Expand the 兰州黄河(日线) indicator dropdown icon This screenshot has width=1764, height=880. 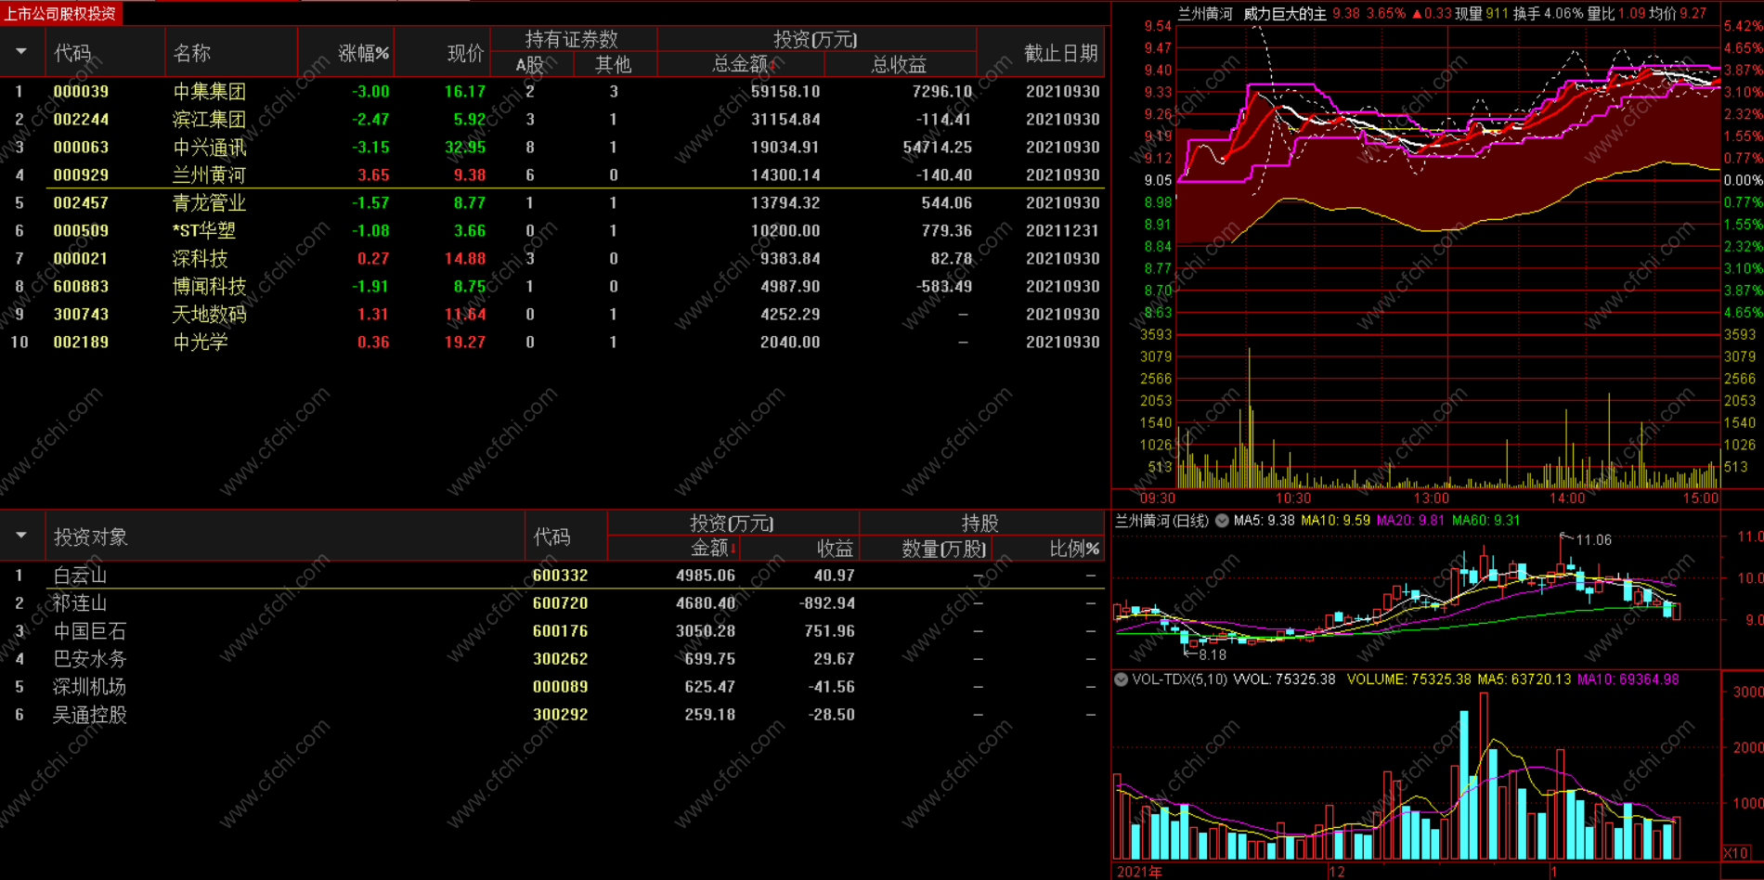1222,521
